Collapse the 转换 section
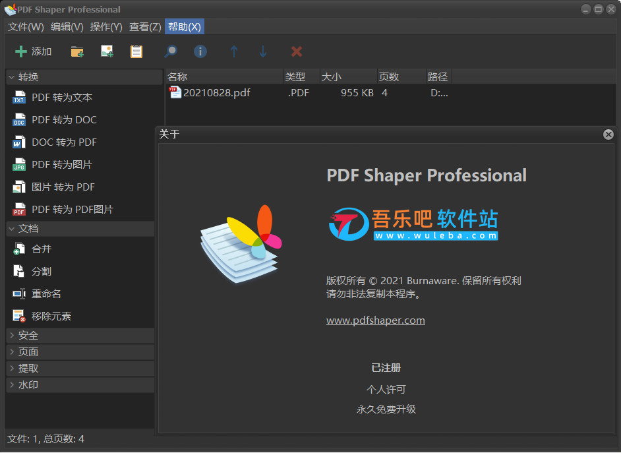621x453 pixels. pos(84,77)
